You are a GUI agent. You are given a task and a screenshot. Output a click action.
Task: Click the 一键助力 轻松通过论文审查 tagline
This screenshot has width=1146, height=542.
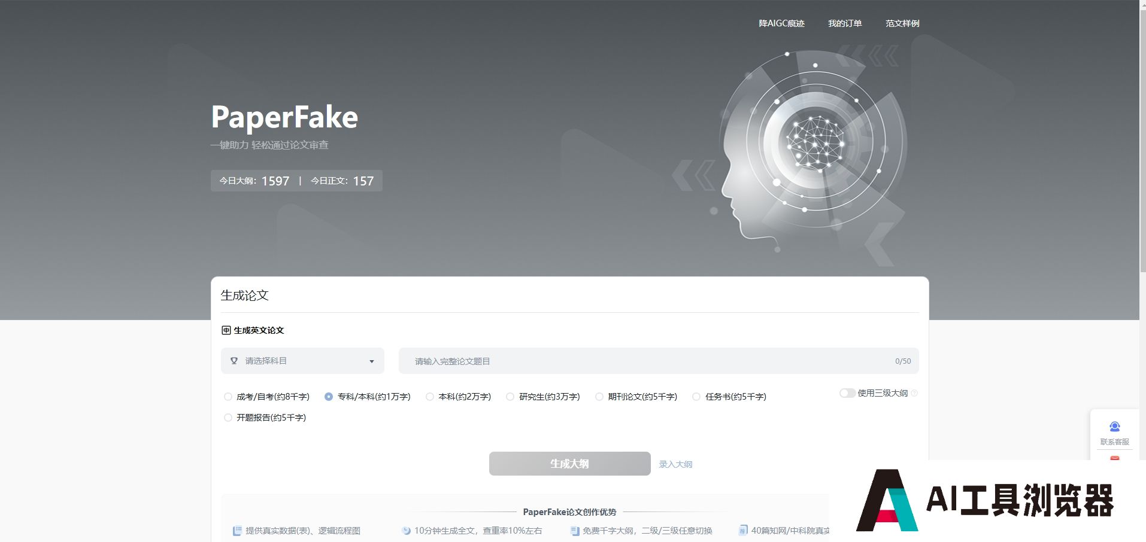pos(269,145)
